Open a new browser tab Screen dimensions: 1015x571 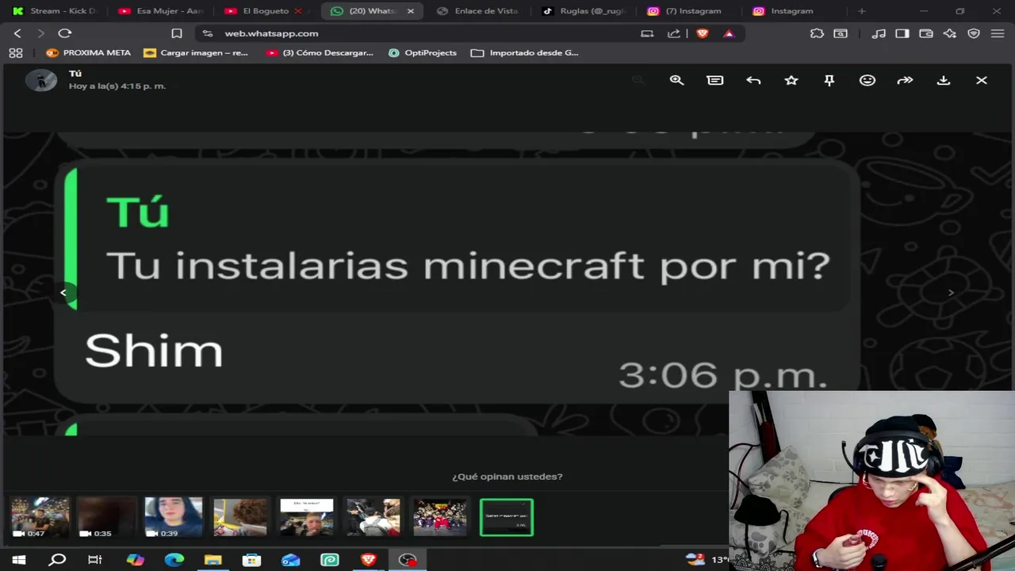tap(862, 11)
